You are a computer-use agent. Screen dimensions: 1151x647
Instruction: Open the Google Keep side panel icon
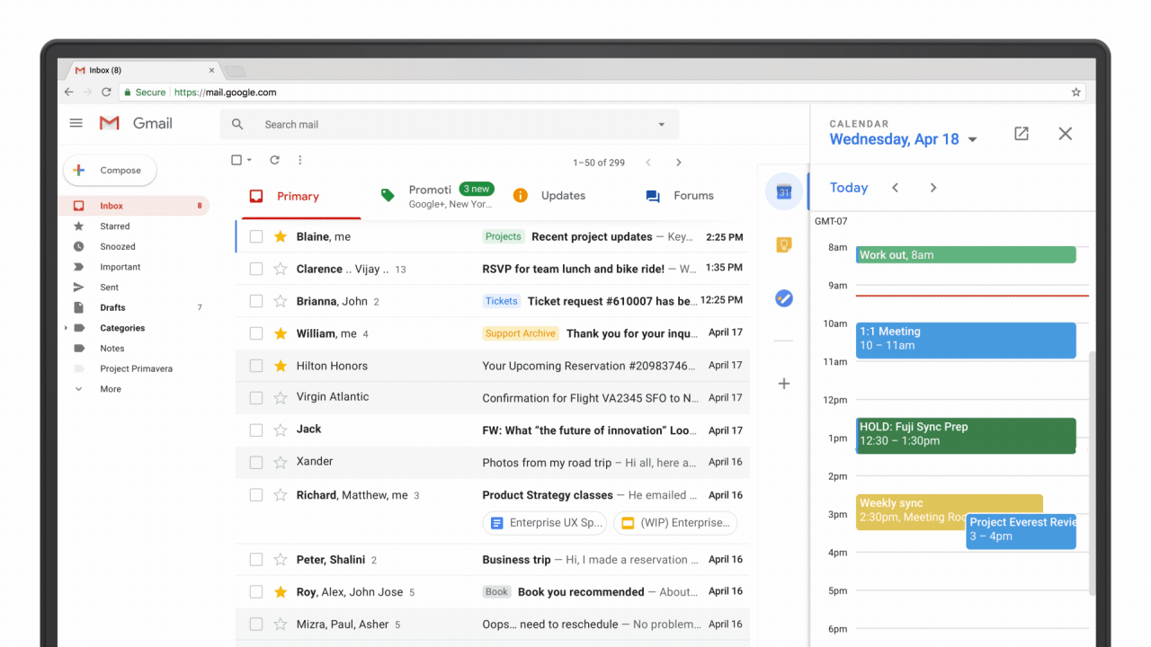(x=783, y=245)
